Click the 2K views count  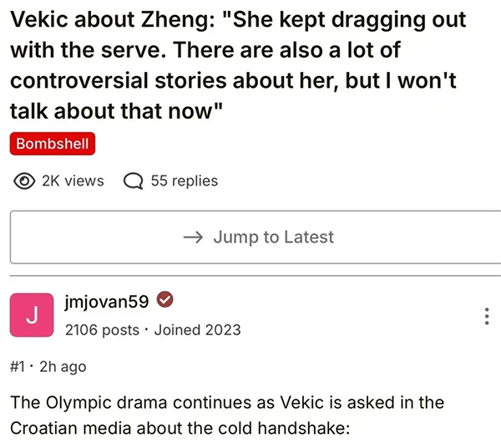click(73, 181)
